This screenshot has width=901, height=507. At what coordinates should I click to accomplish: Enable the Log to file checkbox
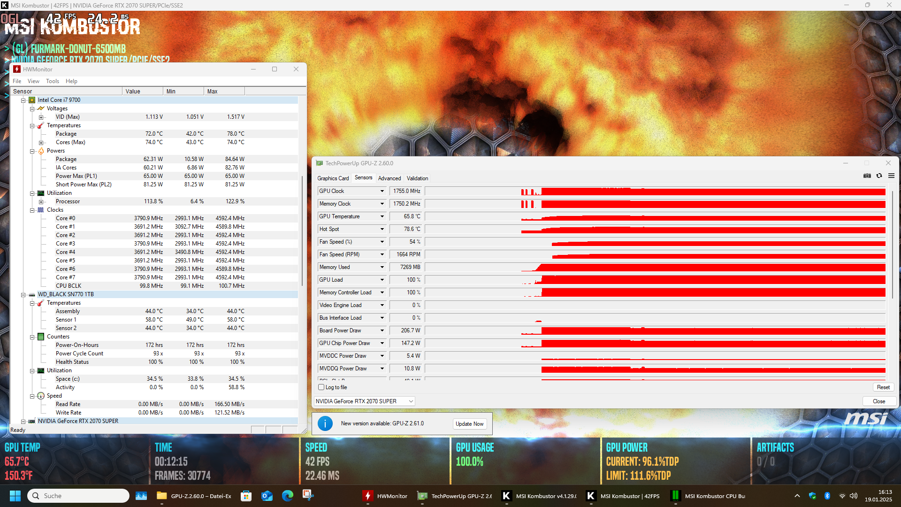321,387
